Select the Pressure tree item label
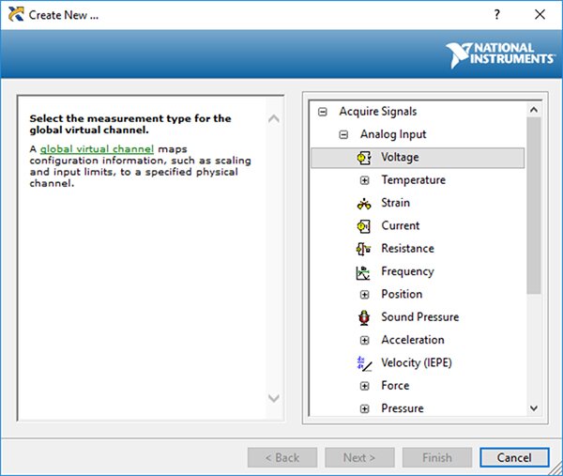This screenshot has width=563, height=476. 403,408
